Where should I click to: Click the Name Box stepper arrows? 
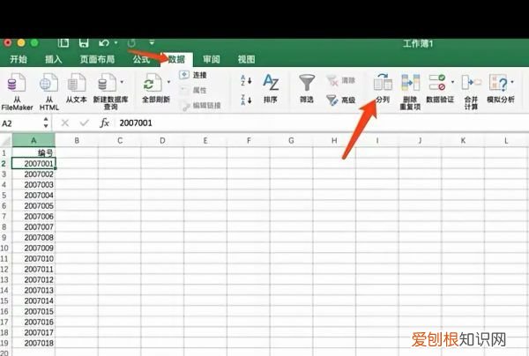coord(46,122)
